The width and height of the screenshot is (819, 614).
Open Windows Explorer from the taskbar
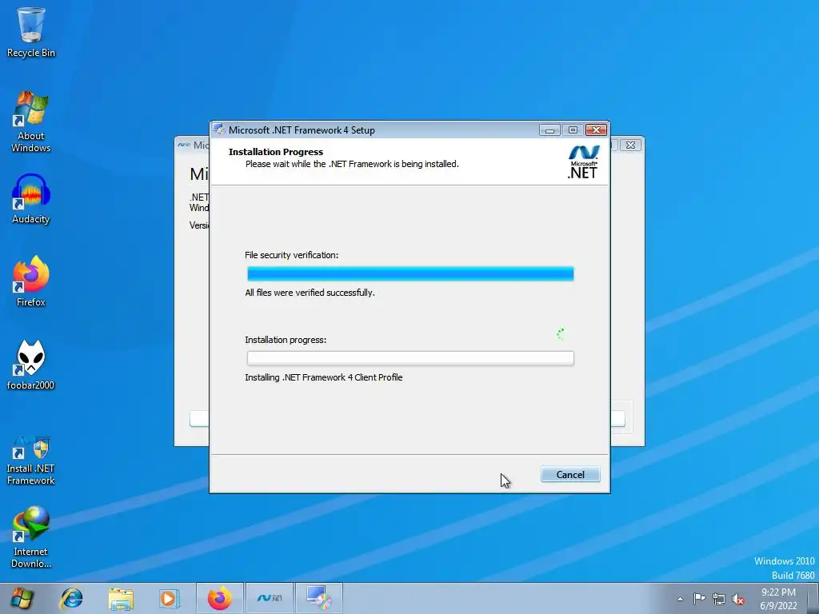tap(121, 598)
